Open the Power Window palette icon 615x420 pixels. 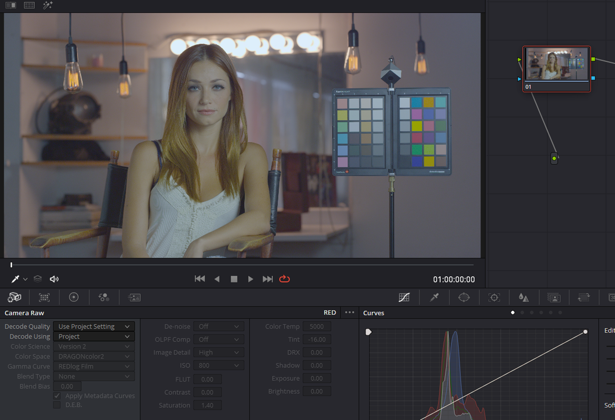tap(464, 297)
